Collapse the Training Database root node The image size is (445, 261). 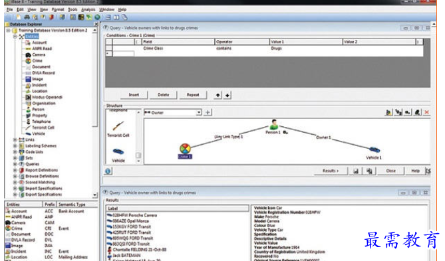8,31
